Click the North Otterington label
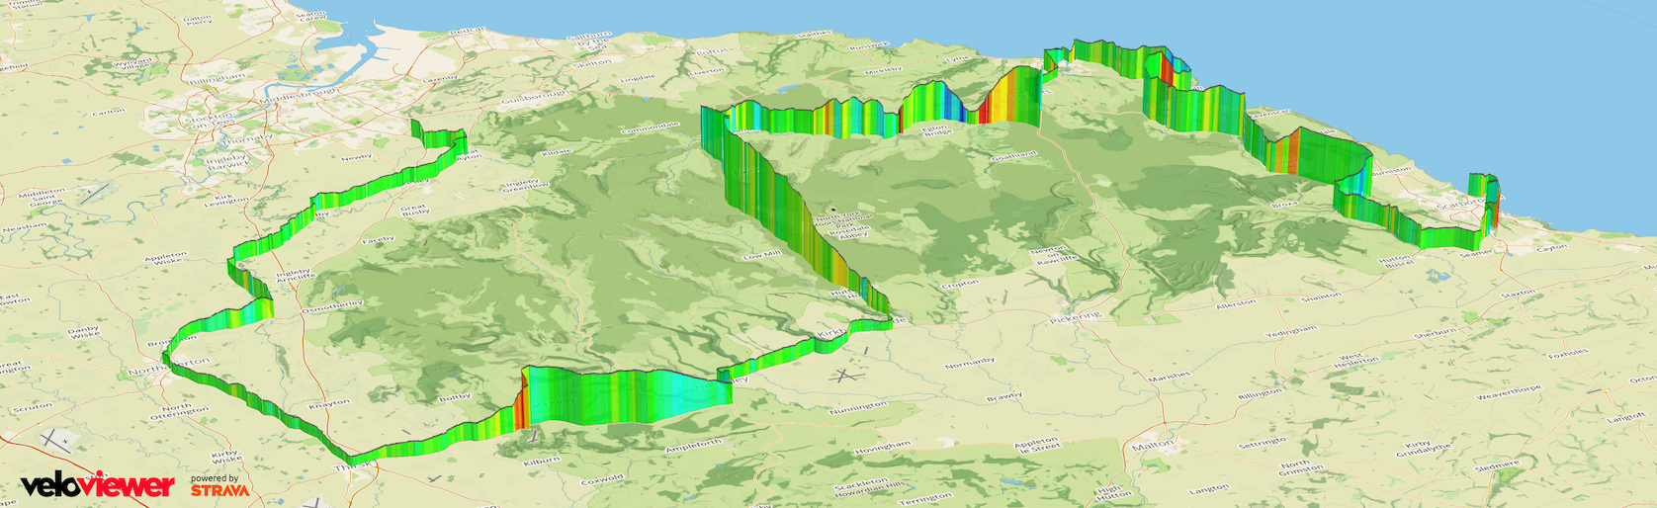The height and width of the screenshot is (508, 1657). pyautogui.click(x=178, y=411)
